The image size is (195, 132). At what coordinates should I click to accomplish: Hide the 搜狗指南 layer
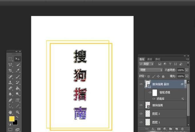coord(141,105)
